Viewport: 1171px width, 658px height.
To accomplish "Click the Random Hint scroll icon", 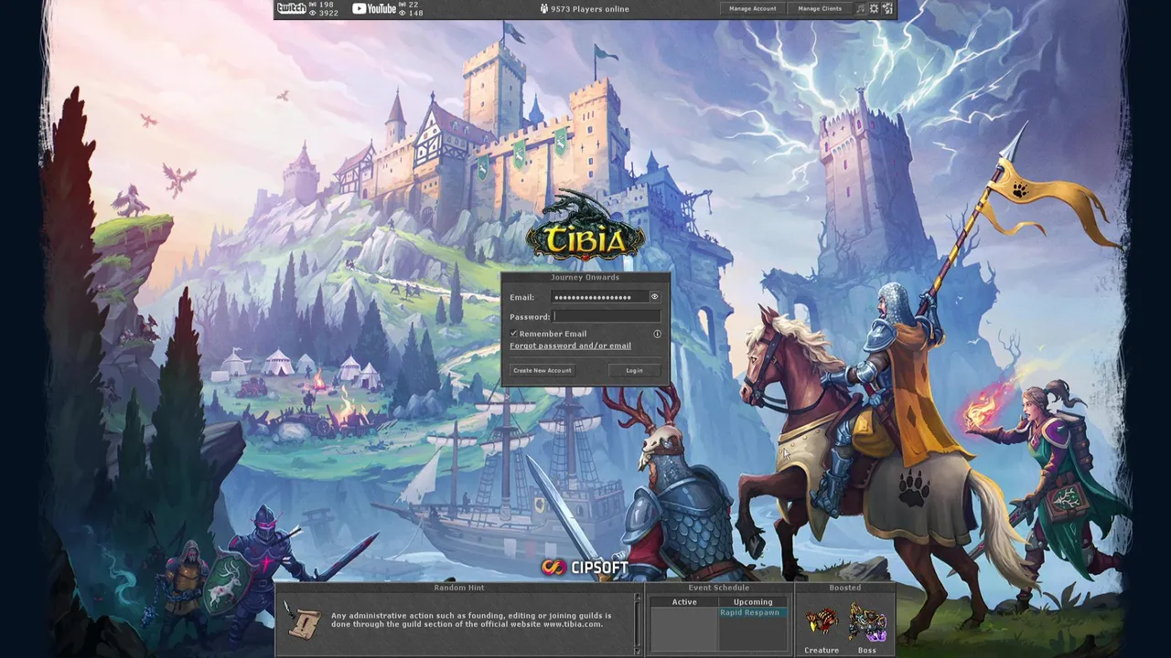I will [302, 620].
